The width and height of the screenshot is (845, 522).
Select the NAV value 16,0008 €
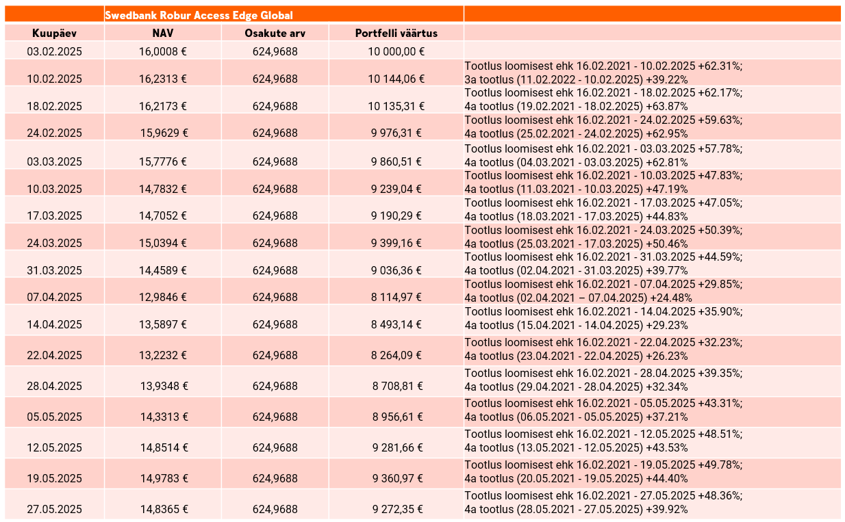point(163,51)
